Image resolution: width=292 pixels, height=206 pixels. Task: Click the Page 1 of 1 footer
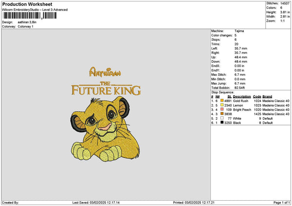tap(281, 203)
